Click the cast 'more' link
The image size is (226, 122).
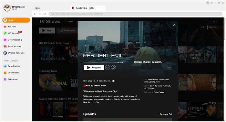click(x=158, y=82)
